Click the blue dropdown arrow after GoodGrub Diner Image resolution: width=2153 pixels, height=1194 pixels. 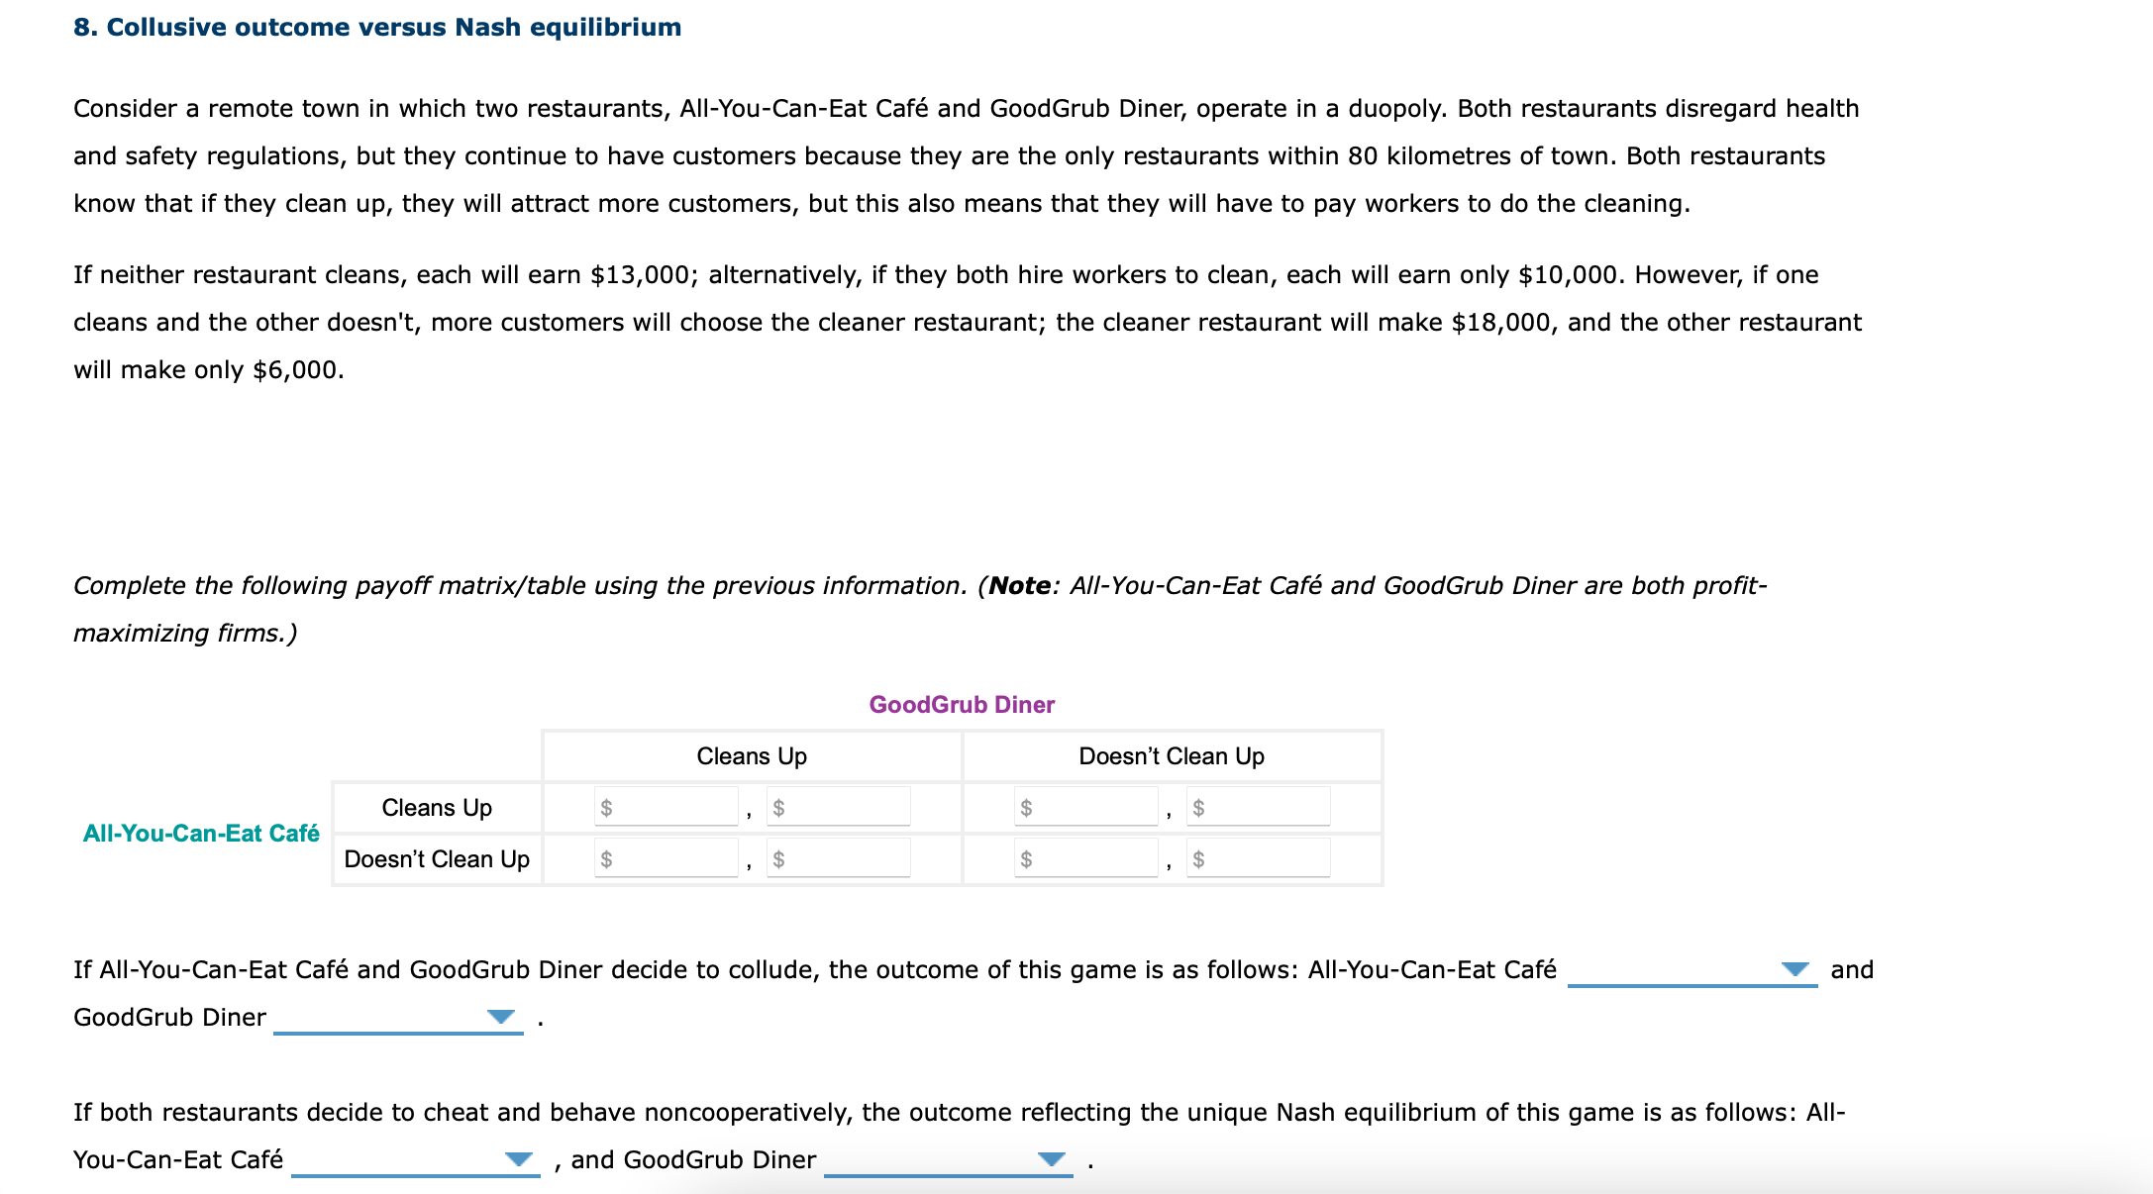point(501,1017)
